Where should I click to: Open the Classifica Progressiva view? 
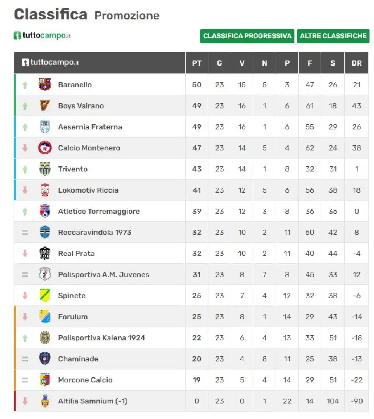point(247,36)
